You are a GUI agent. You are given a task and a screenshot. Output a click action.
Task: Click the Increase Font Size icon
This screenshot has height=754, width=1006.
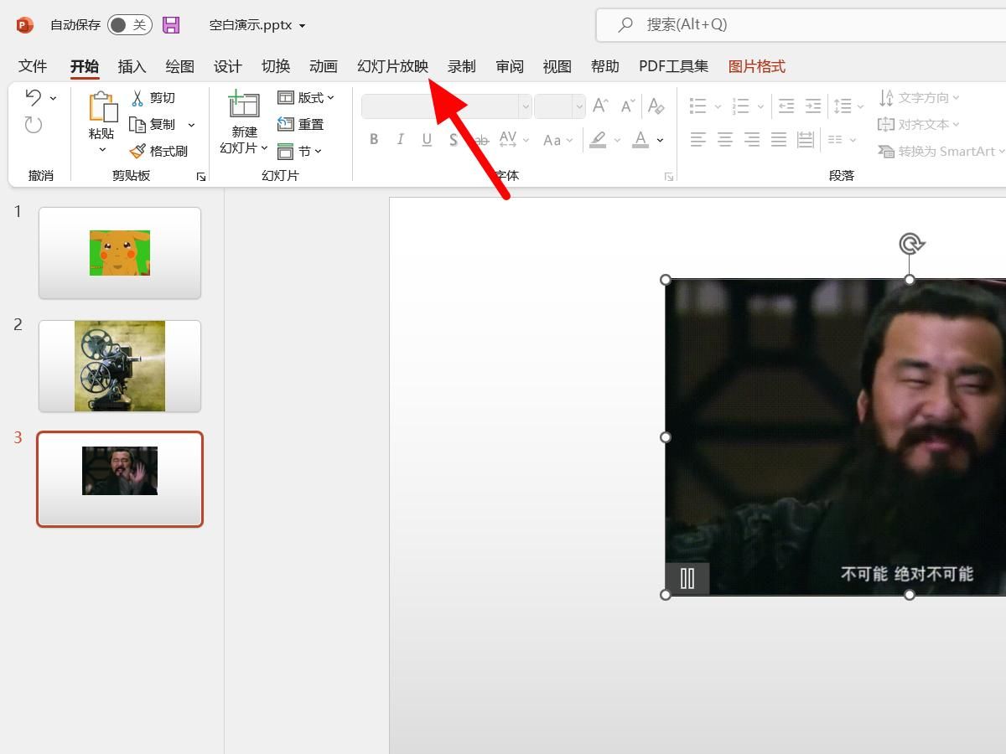(x=600, y=106)
